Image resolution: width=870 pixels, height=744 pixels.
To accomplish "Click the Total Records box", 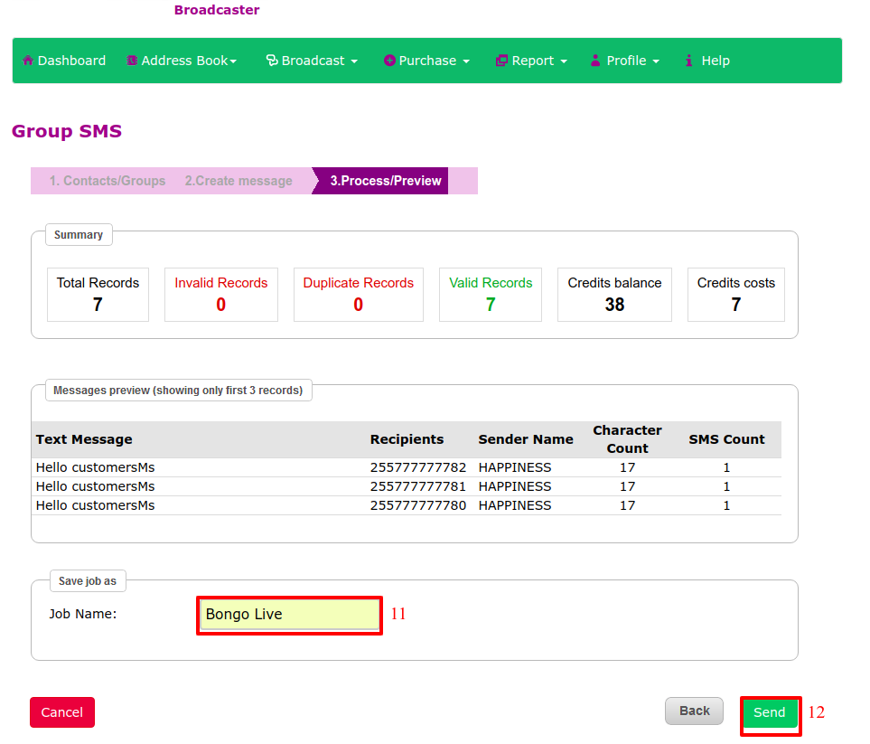I will tap(98, 295).
